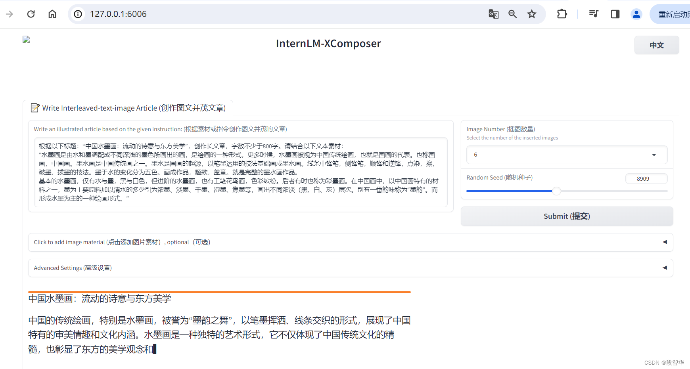Click the Random Seed (随机种子) label
Viewport: 690px width, 369px height.
tap(499, 178)
